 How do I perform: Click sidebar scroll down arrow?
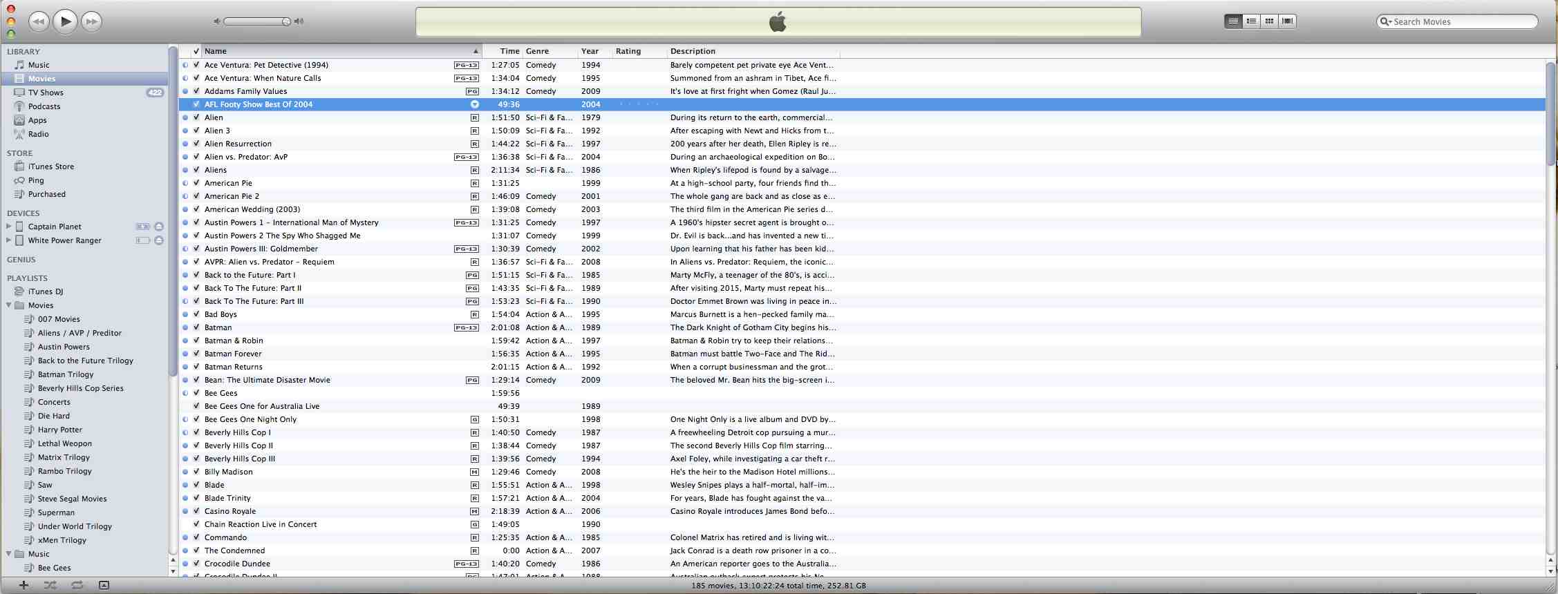click(x=173, y=571)
